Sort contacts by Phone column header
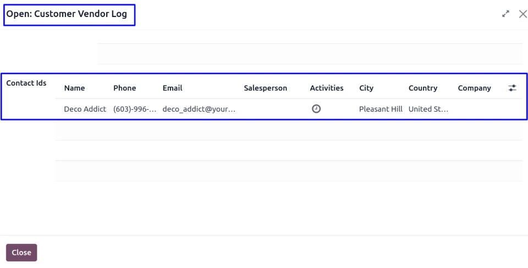 click(124, 88)
